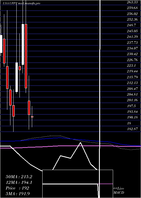This screenshot has height=198, width=141.
Task: Click the 263.33 price axis label
Action: (x=132, y=2)
